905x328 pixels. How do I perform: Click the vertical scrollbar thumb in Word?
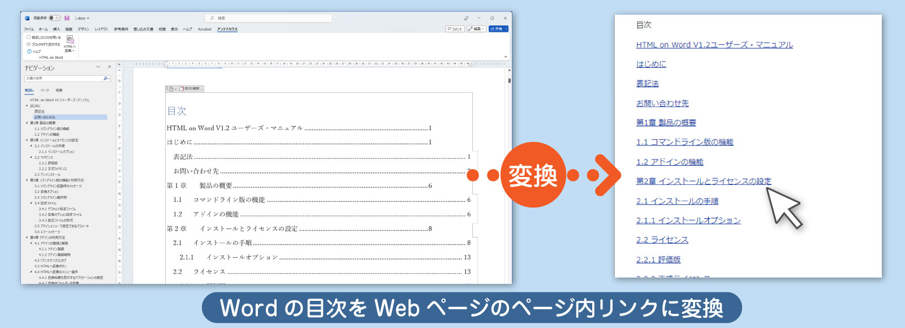509,80
